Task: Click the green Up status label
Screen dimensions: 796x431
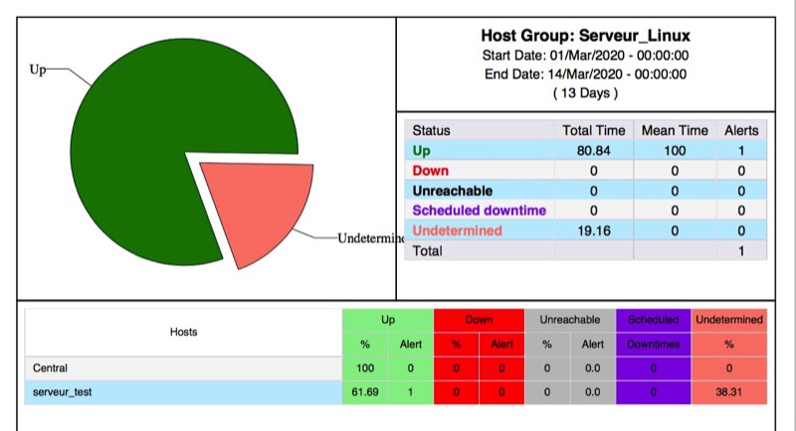Action: (422, 151)
